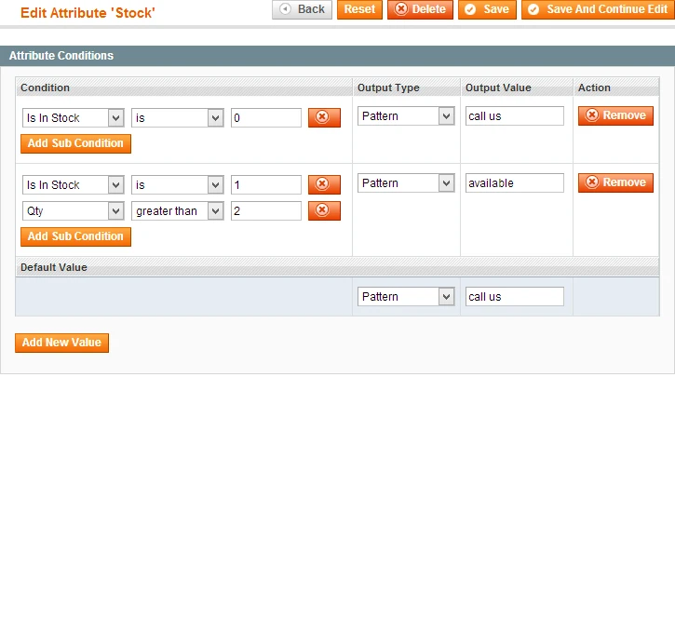Screen dimensions: 675x633
Task: Open first row's Is In Stock dropdown
Action: [x=74, y=118]
